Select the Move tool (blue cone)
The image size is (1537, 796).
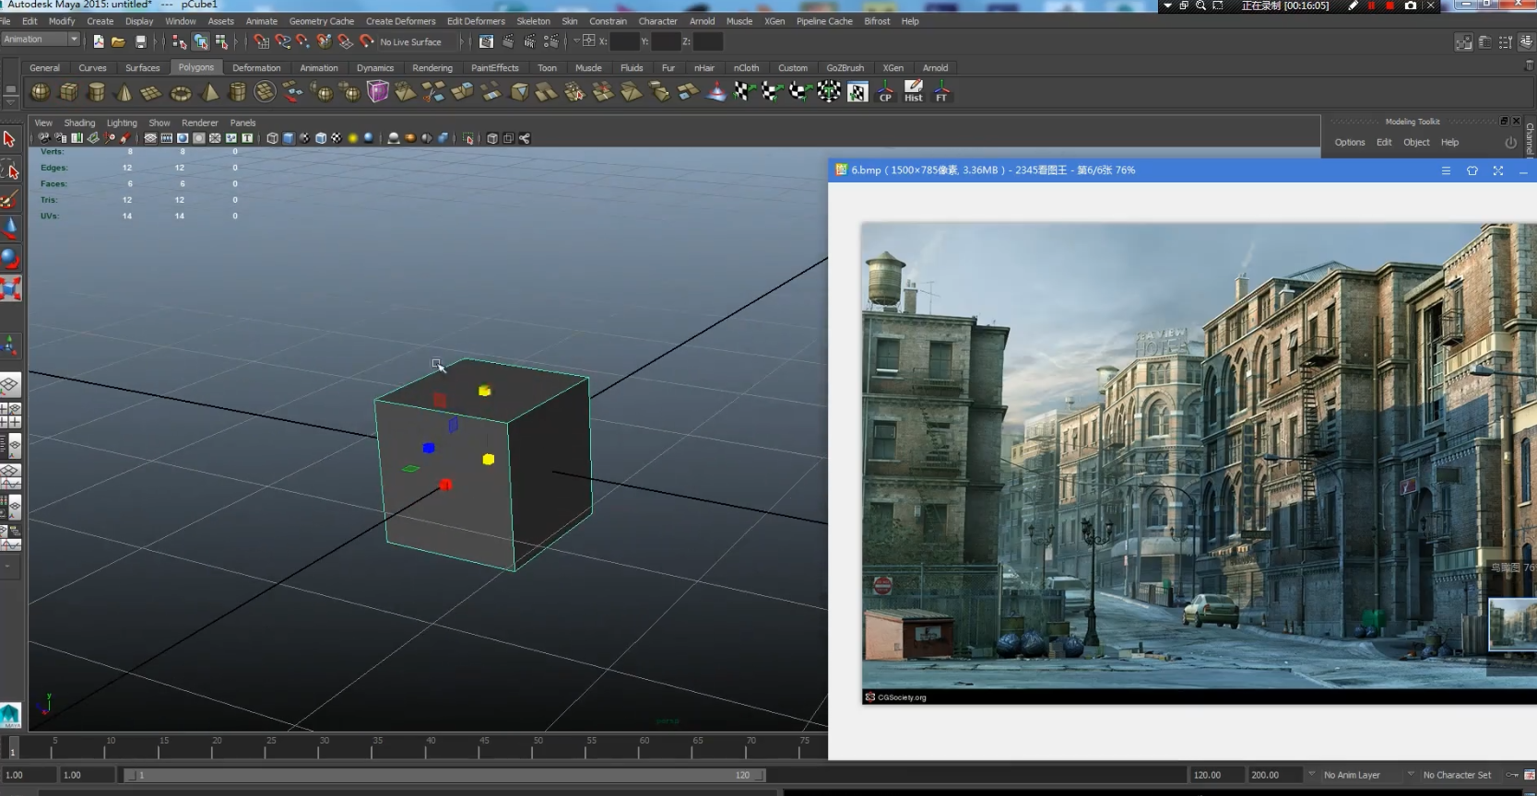(10, 228)
